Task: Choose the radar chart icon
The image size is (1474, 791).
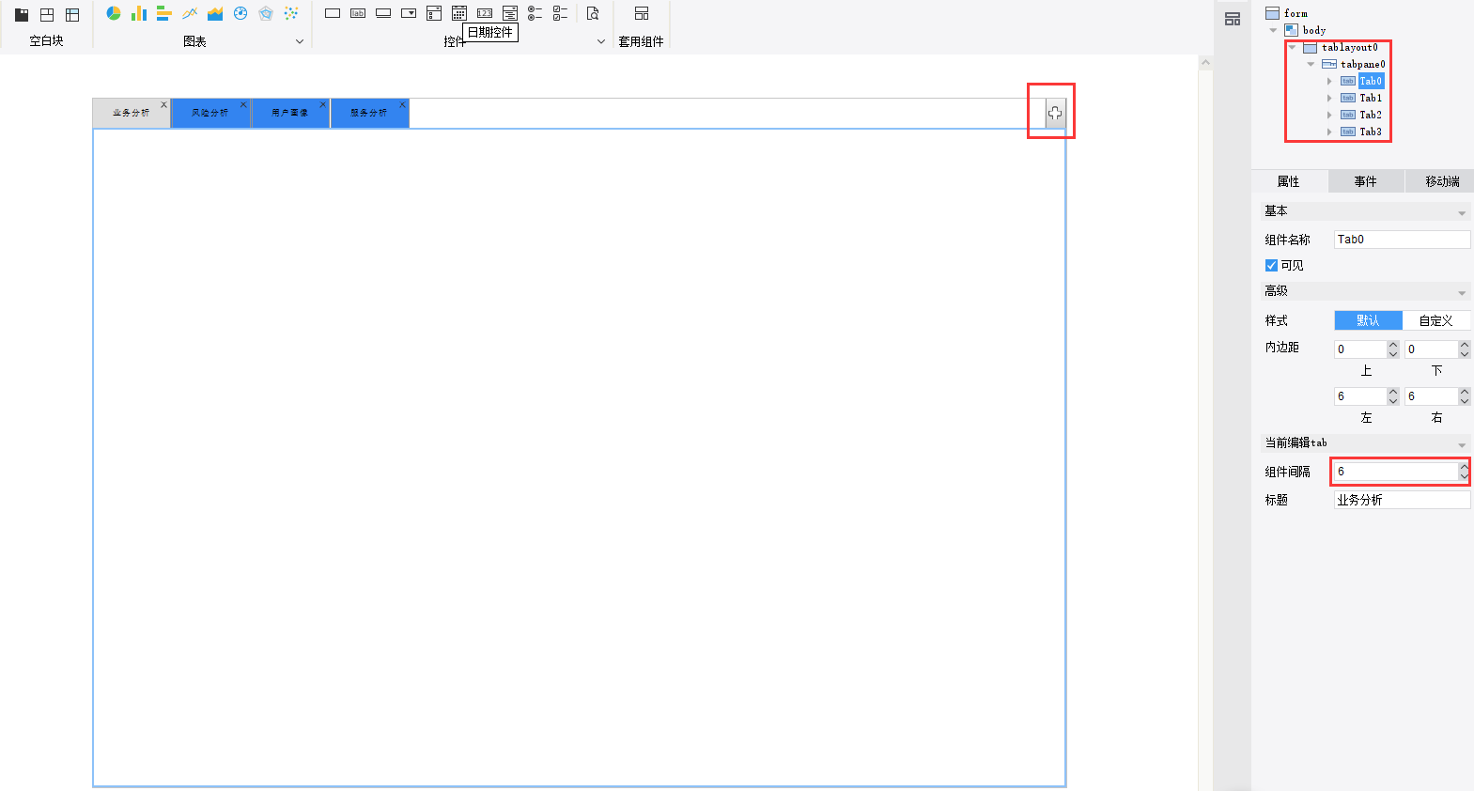Action: click(x=266, y=13)
